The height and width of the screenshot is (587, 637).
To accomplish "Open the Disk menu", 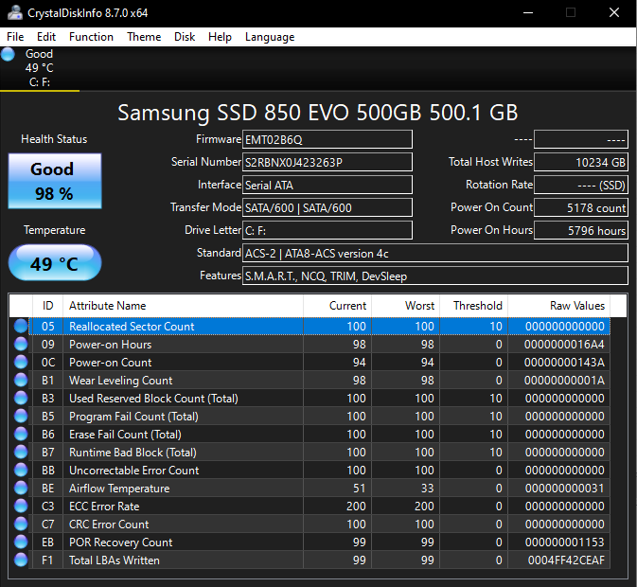I will point(185,37).
